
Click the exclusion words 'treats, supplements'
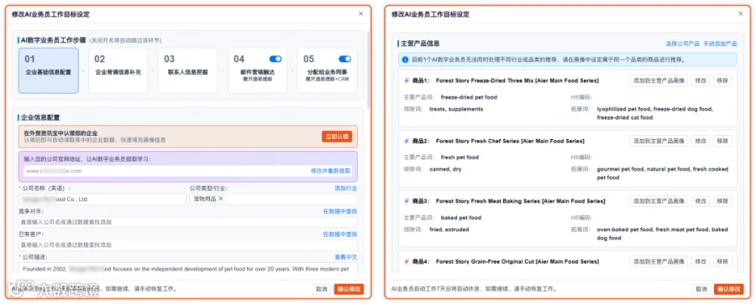click(x=456, y=109)
